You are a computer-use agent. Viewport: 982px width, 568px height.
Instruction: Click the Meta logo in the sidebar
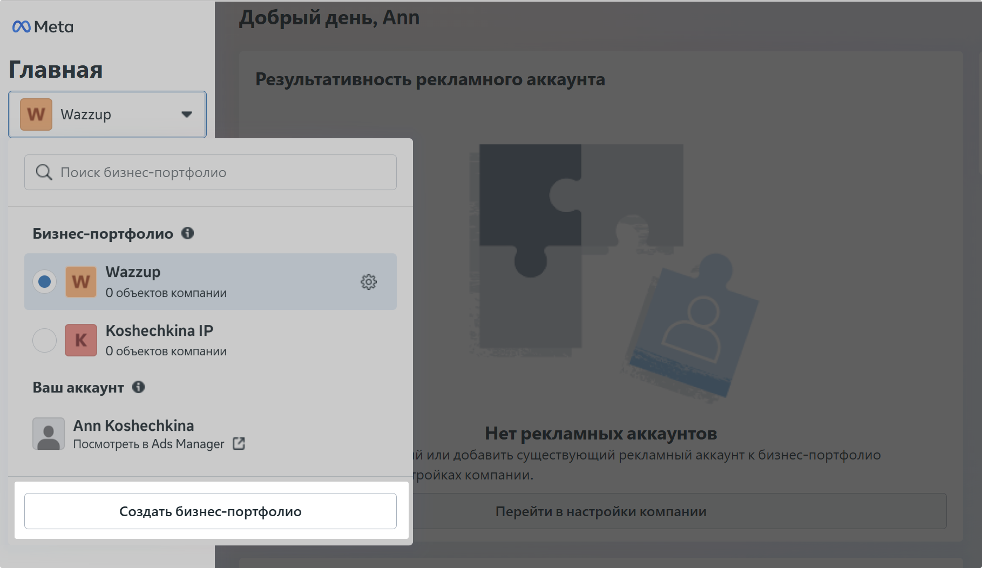(43, 26)
